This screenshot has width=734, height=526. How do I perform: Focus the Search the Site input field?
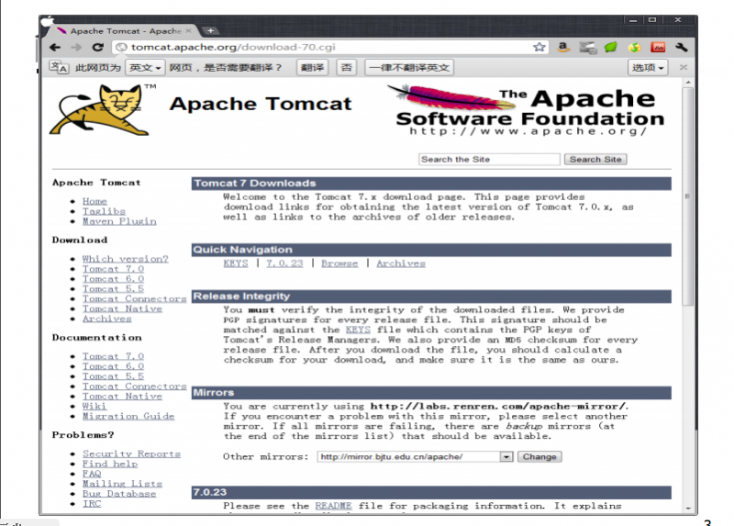[489, 159]
